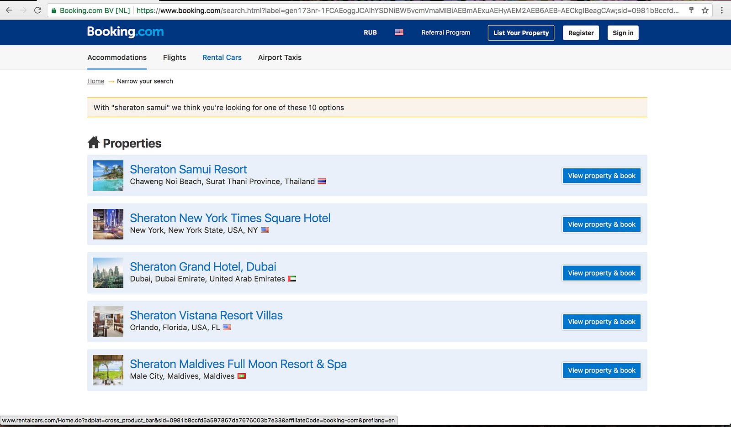731x427 pixels.
Task: Open the Sheraton Samui Resort link
Action: [x=188, y=169]
